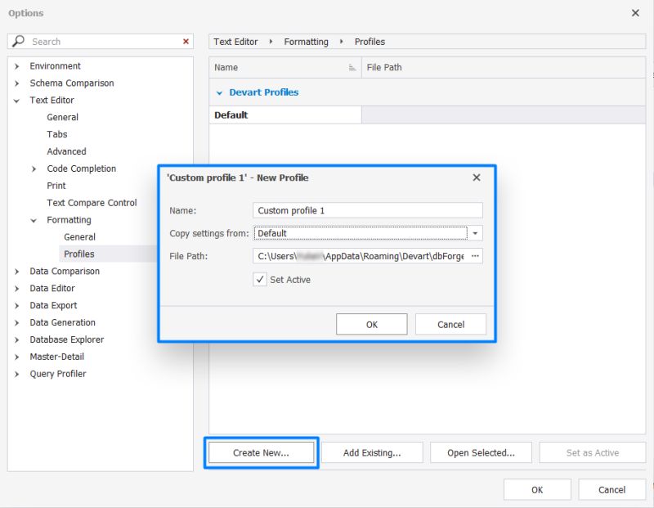Open the File Path browse ellipsis button
The image size is (654, 508).
pos(475,256)
